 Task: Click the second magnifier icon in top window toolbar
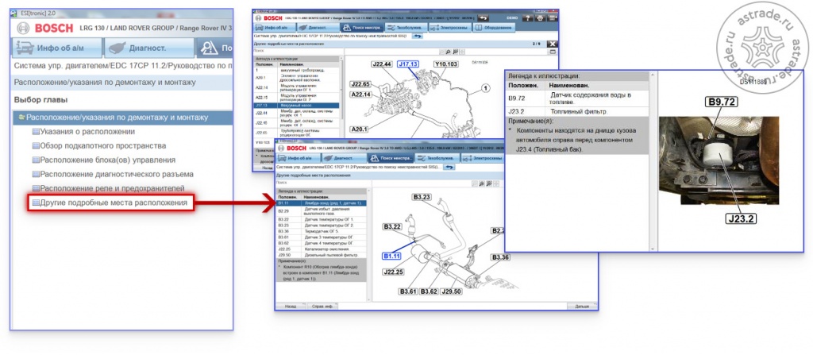point(455,52)
